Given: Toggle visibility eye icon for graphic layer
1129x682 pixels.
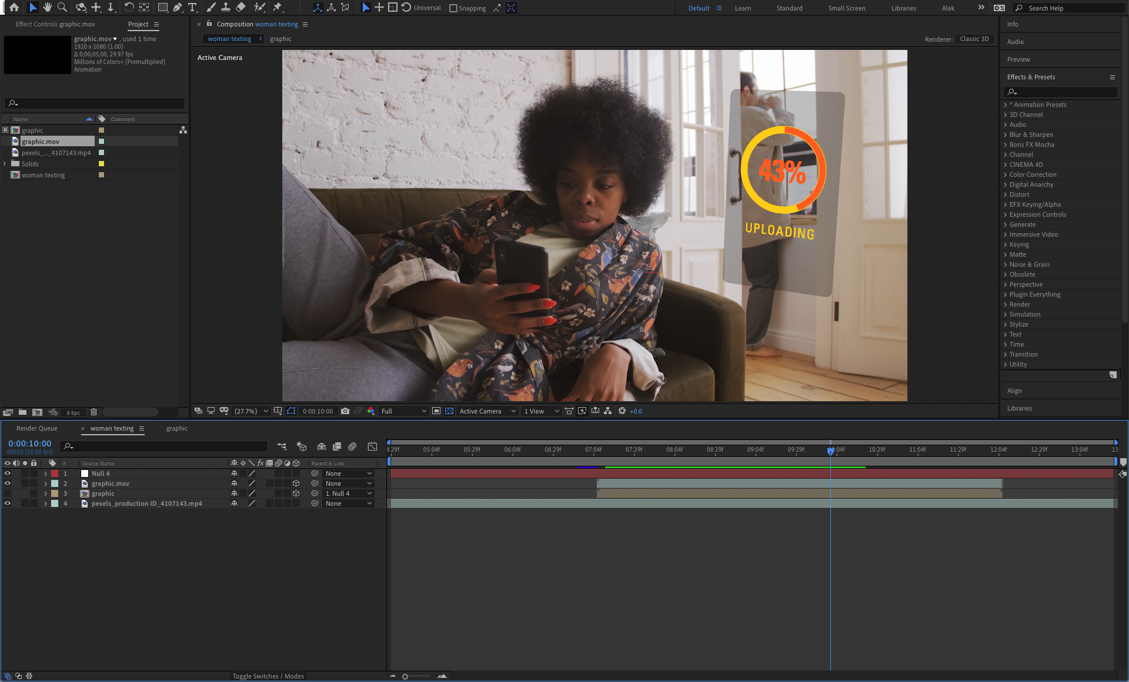Looking at the screenshot, I should coord(6,493).
